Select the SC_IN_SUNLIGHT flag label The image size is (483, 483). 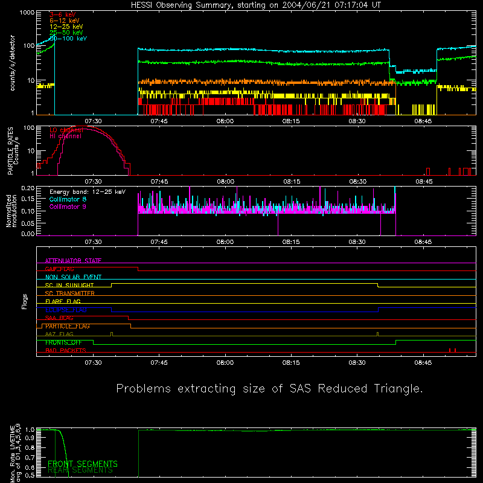69,285
